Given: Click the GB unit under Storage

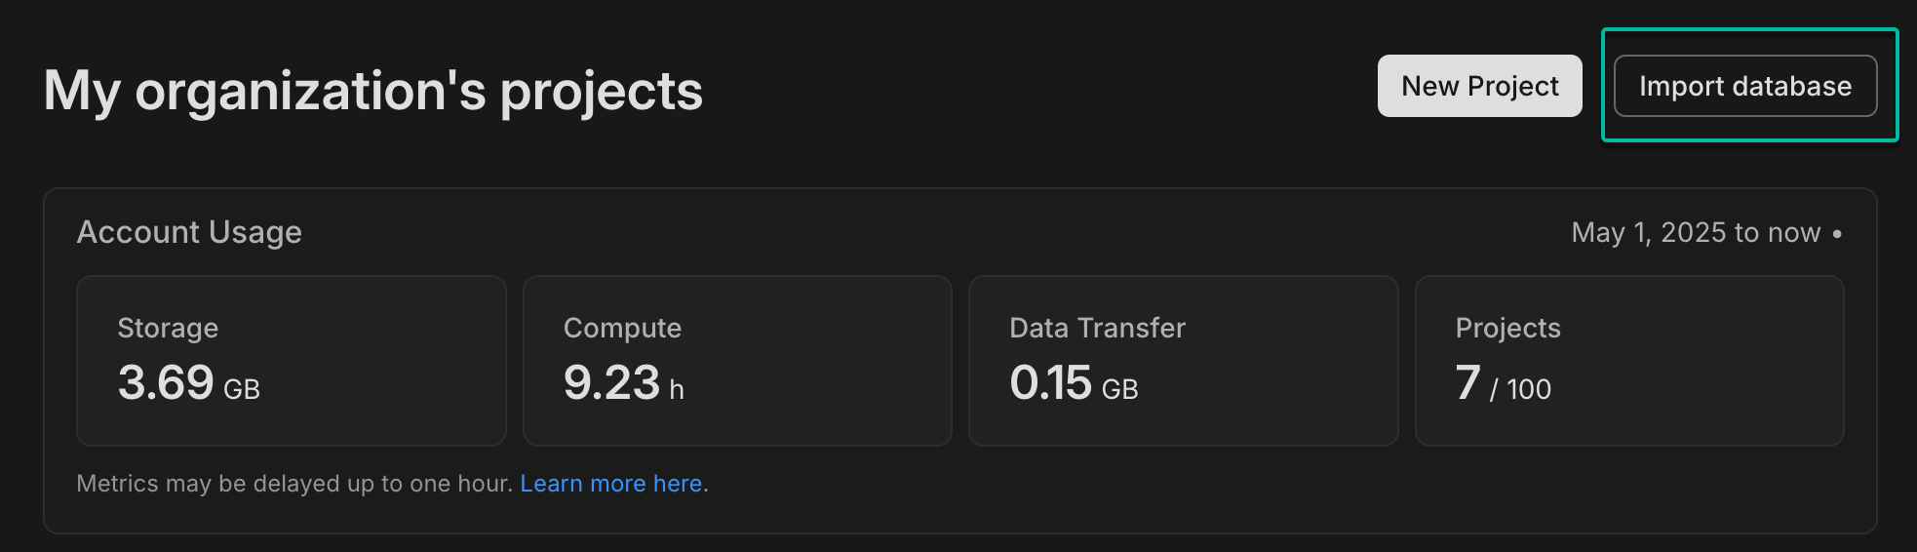Looking at the screenshot, I should pos(242,389).
